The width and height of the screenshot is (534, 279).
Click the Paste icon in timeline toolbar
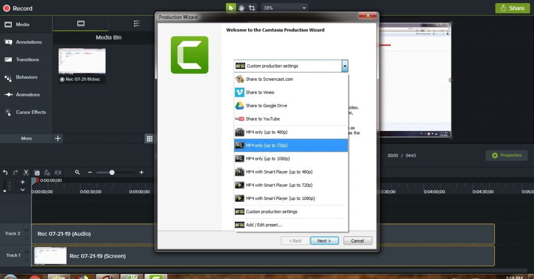pyautogui.click(x=47, y=172)
